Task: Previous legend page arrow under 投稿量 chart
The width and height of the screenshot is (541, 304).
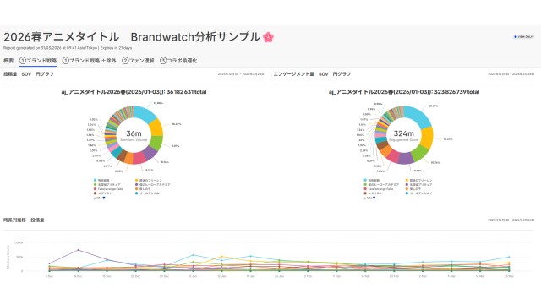Action: (95, 198)
